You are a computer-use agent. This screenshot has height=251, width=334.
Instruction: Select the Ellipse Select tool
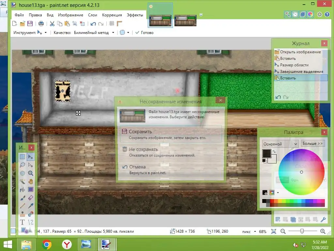[23, 173]
